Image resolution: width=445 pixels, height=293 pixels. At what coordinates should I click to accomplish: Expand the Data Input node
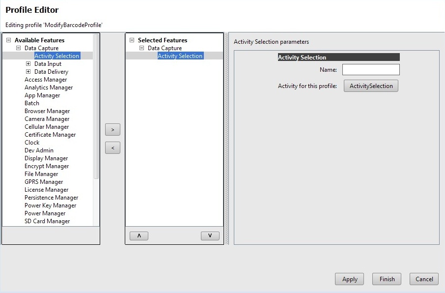pos(28,64)
